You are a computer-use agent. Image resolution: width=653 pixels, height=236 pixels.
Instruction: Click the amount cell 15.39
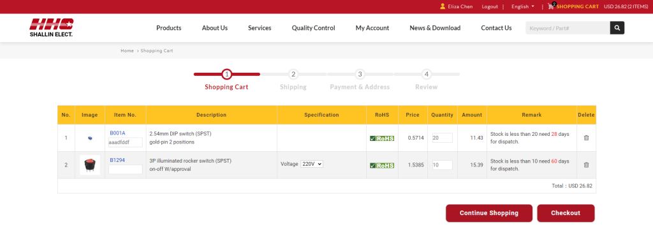(476, 165)
